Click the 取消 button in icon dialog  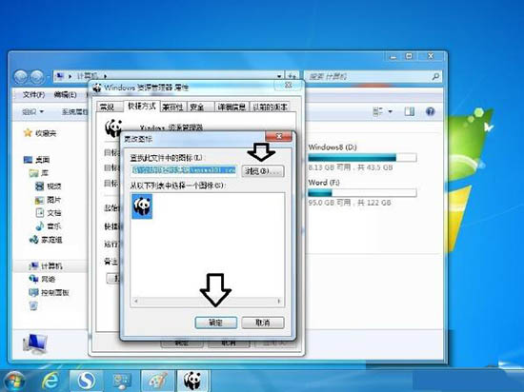[x=263, y=323]
